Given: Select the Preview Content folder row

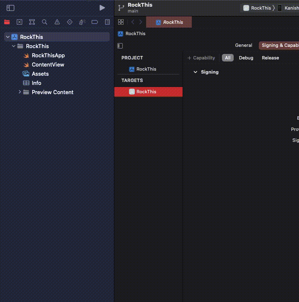Looking at the screenshot, I should [48, 92].
